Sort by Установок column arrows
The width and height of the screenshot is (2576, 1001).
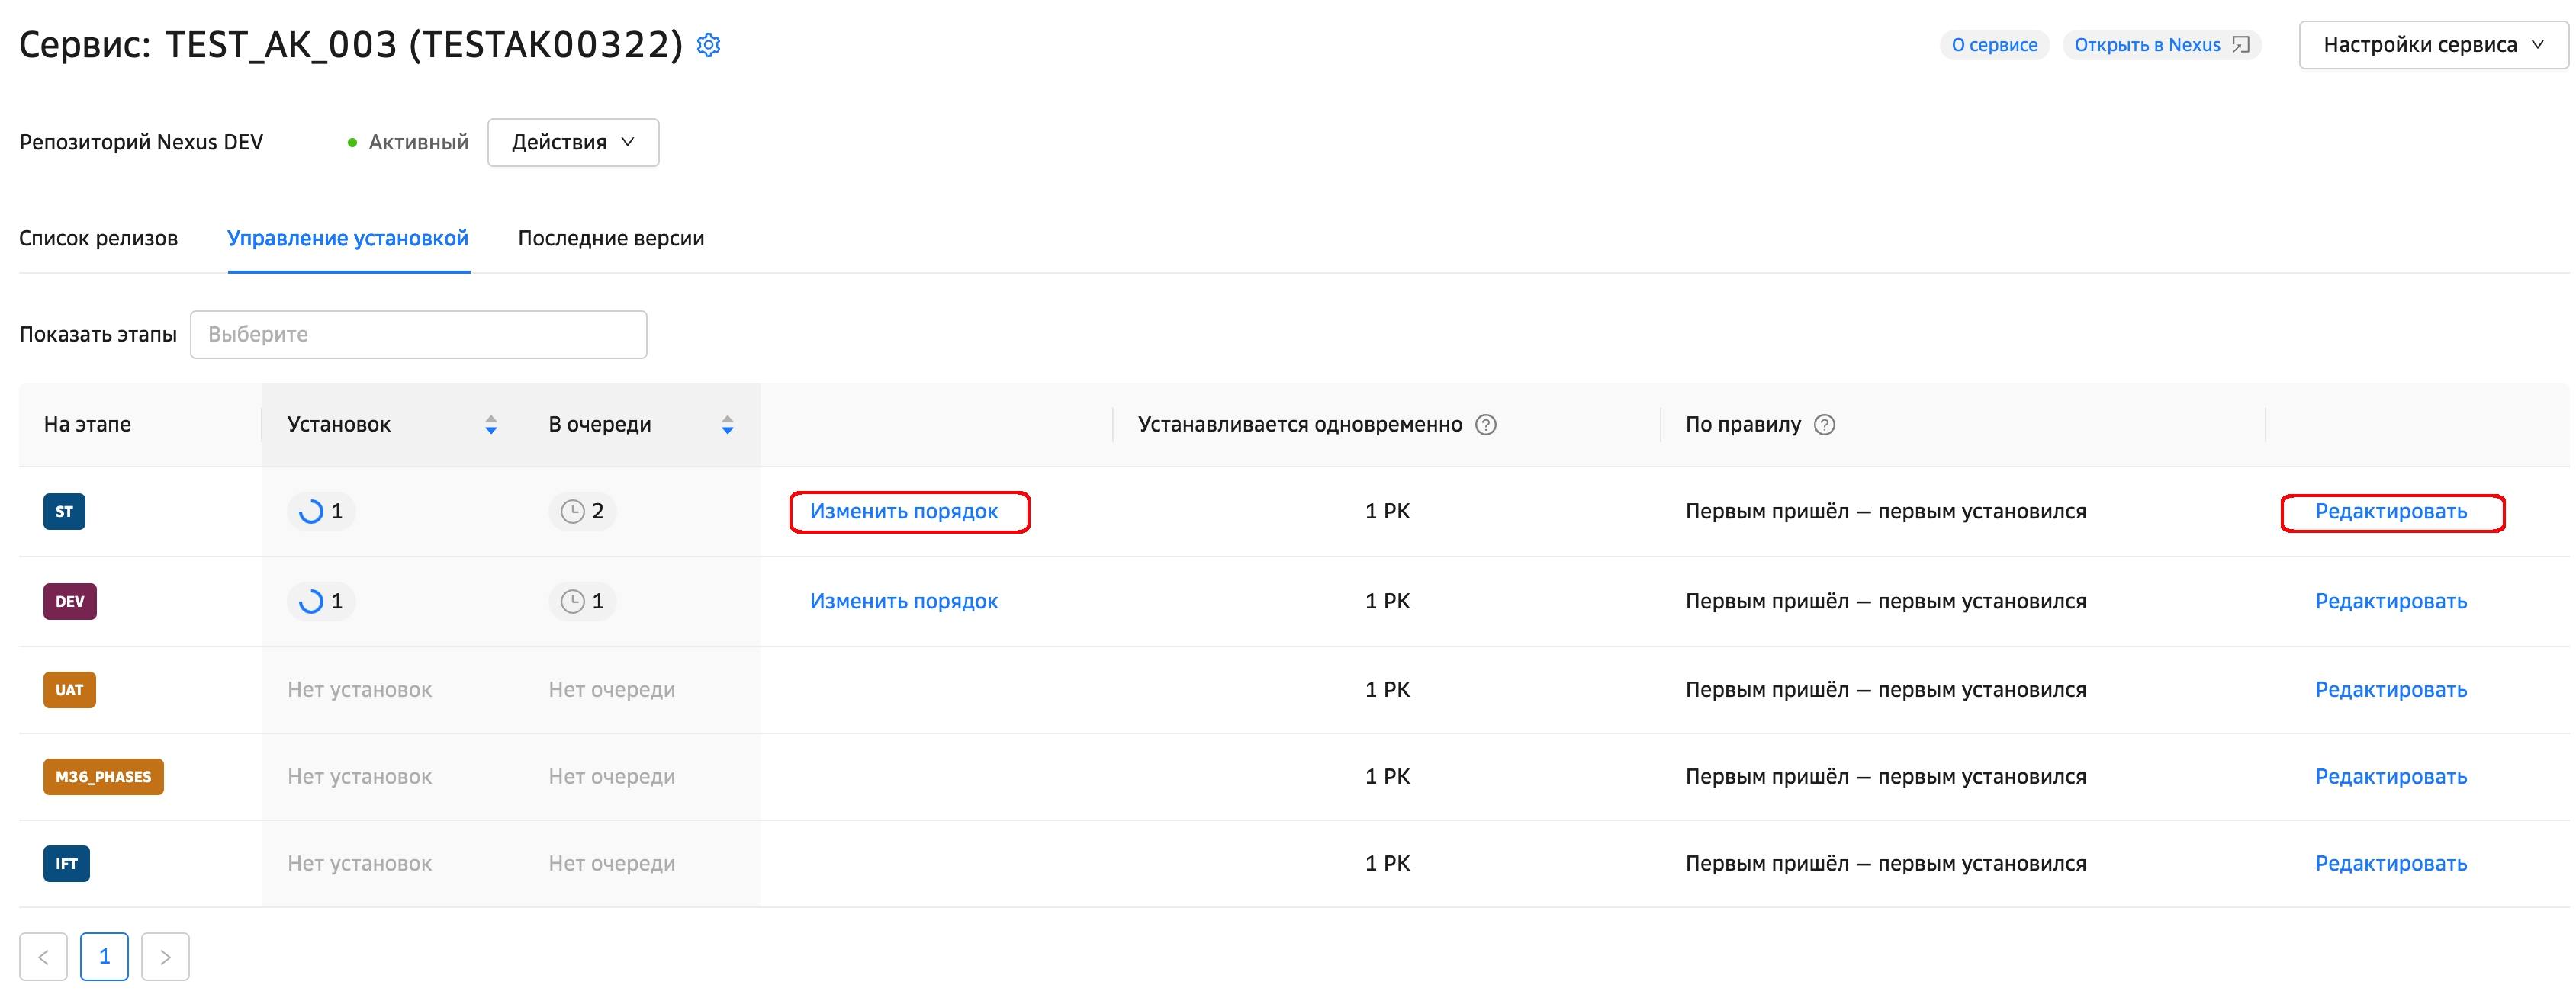491,425
